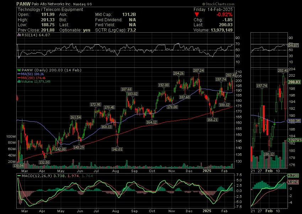Viewport: 302px width, 214px height.
Task: Click the PANW ticker symbol title
Action: 23,4
